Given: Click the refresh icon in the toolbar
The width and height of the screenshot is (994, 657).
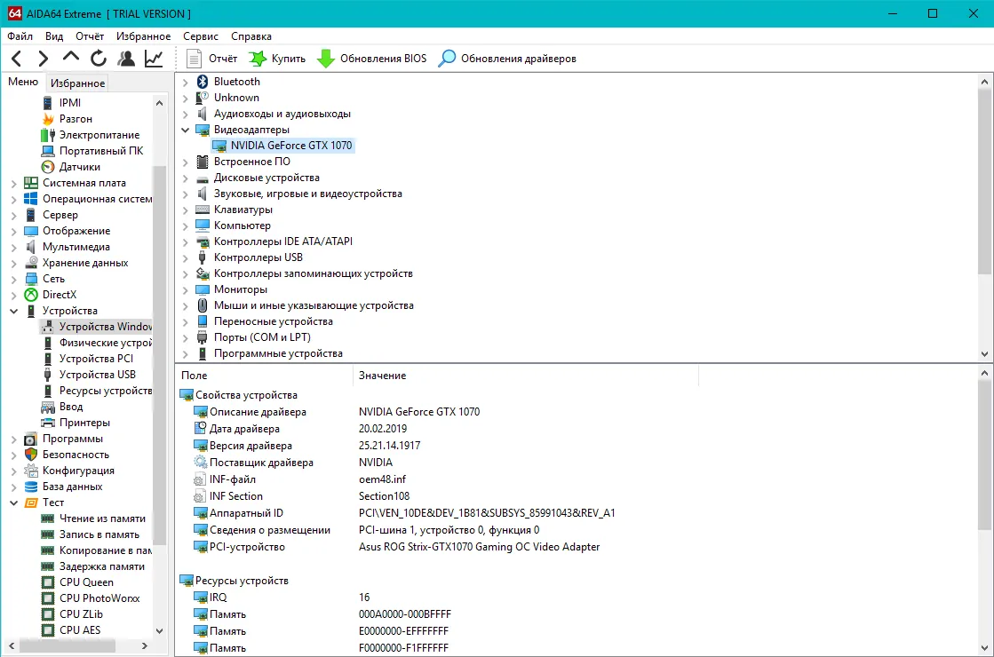Looking at the screenshot, I should [x=99, y=59].
